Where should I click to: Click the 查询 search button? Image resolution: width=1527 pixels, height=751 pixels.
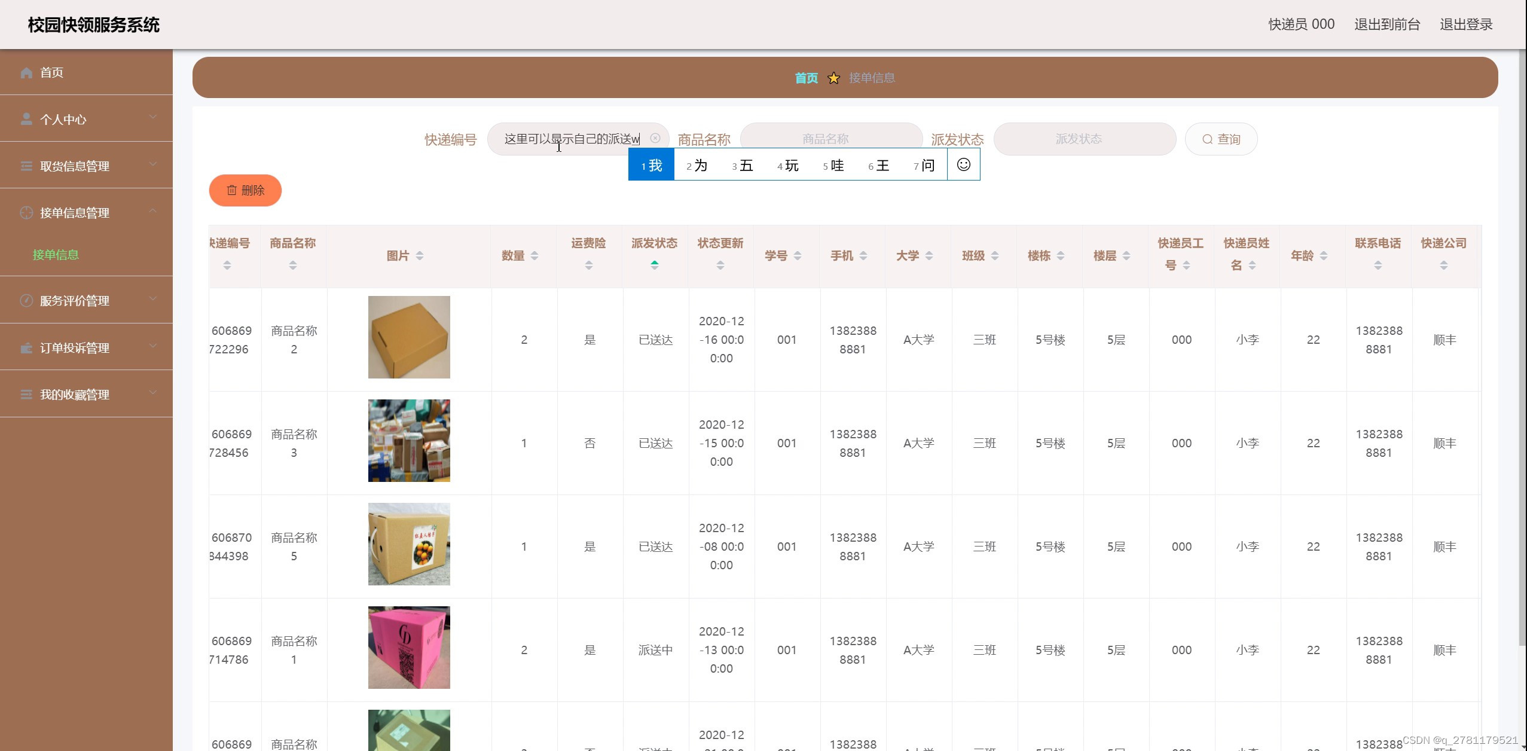click(1221, 139)
